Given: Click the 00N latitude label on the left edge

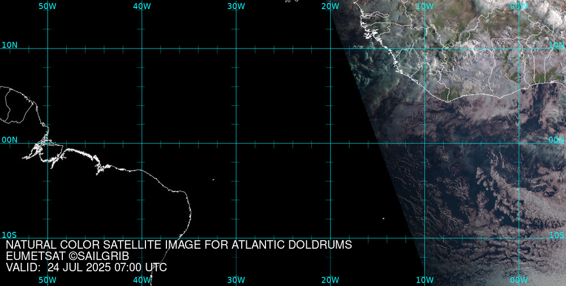Looking at the screenshot, I should pos(10,140).
